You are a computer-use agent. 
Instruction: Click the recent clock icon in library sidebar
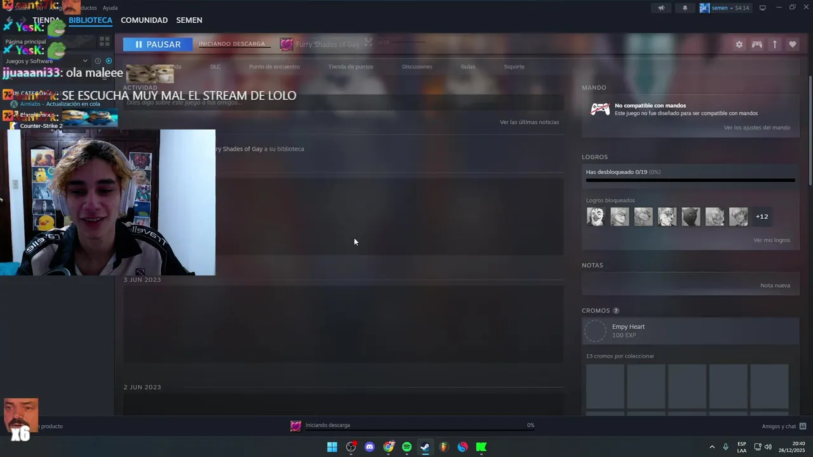pos(98,61)
